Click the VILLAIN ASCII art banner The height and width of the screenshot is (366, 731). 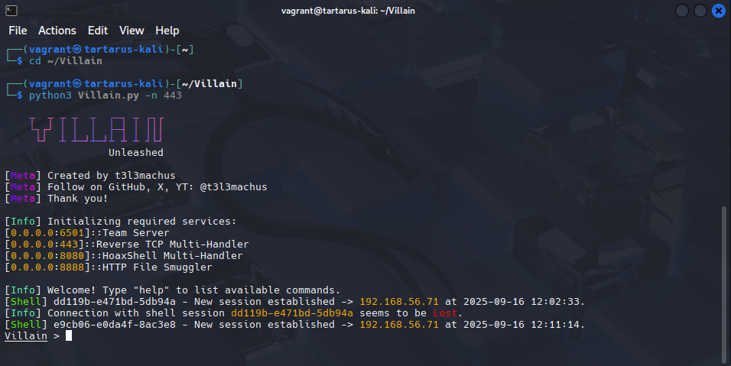96,130
